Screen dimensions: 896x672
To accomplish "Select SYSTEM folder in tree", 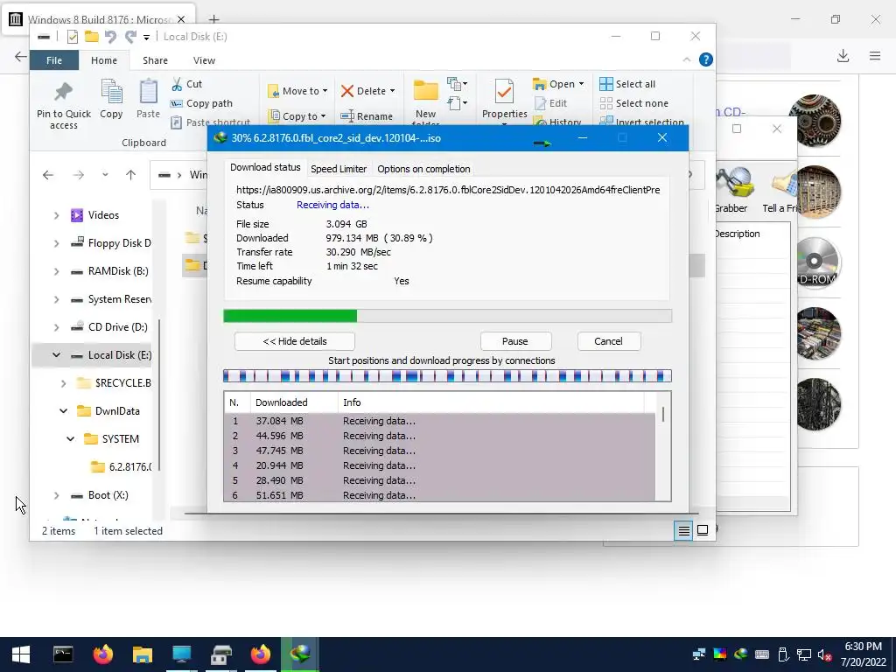I will pyautogui.click(x=120, y=439).
